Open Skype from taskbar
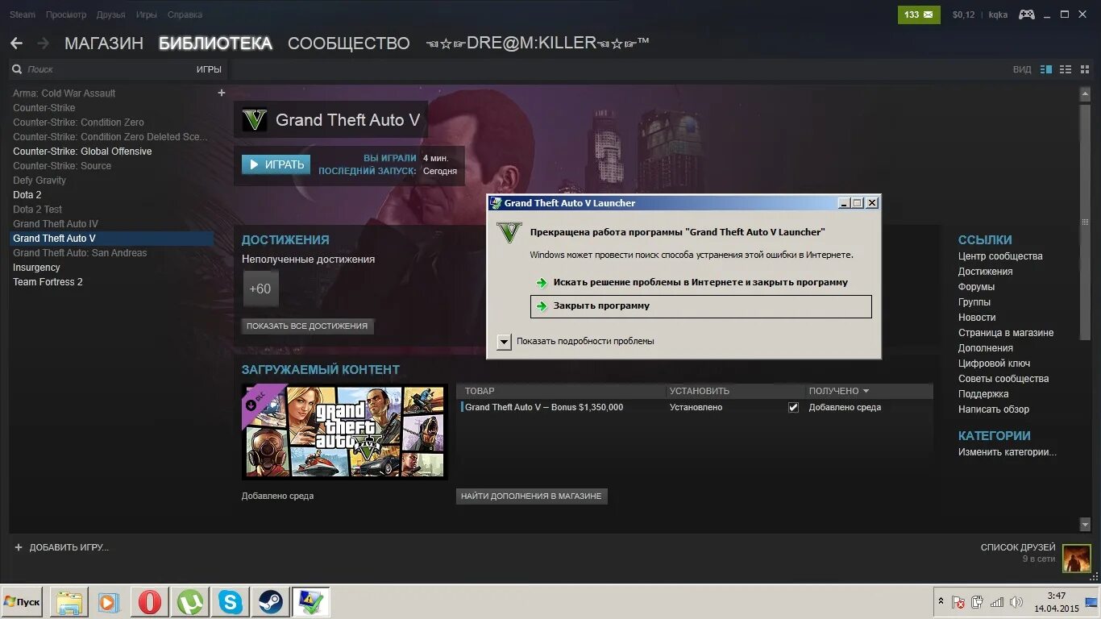1101x619 pixels. coord(231,602)
